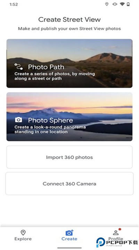The image size is (139, 250).
Task: Select the Explore location pin icon
Action: (23, 233)
